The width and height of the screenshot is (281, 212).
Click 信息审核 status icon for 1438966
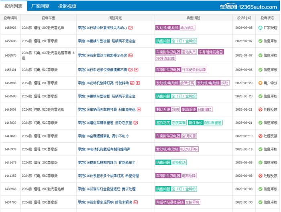click(261, 189)
